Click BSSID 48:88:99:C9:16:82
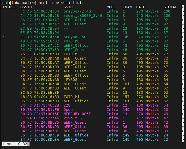186x149 pixels. coord(40,41)
